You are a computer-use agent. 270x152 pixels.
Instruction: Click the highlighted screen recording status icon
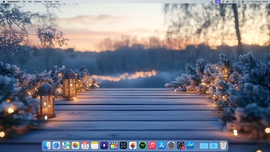[218, 2]
